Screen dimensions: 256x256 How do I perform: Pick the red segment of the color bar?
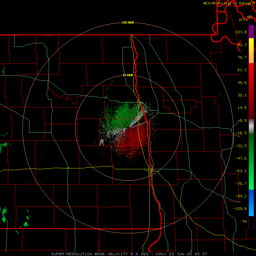coord(251,91)
